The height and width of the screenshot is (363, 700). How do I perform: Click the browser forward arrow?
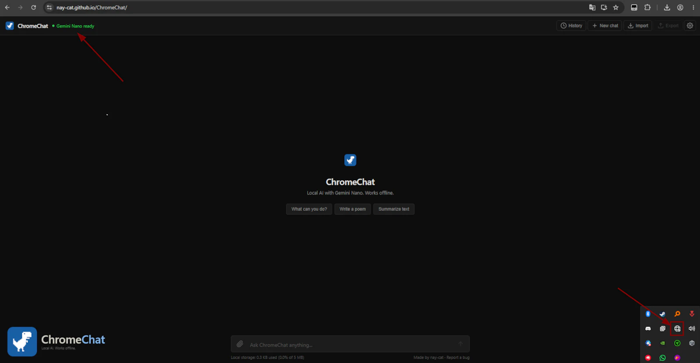(20, 7)
